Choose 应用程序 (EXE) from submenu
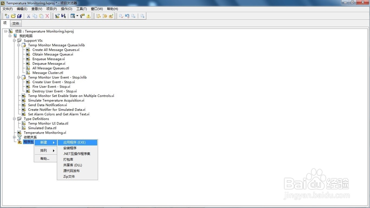 click(77, 142)
